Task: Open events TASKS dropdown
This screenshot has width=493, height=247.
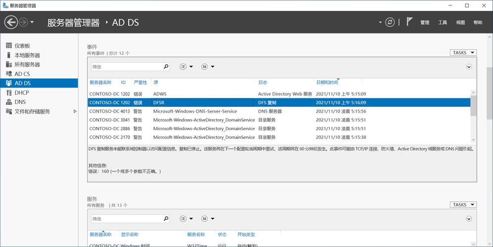Action: 463,52
